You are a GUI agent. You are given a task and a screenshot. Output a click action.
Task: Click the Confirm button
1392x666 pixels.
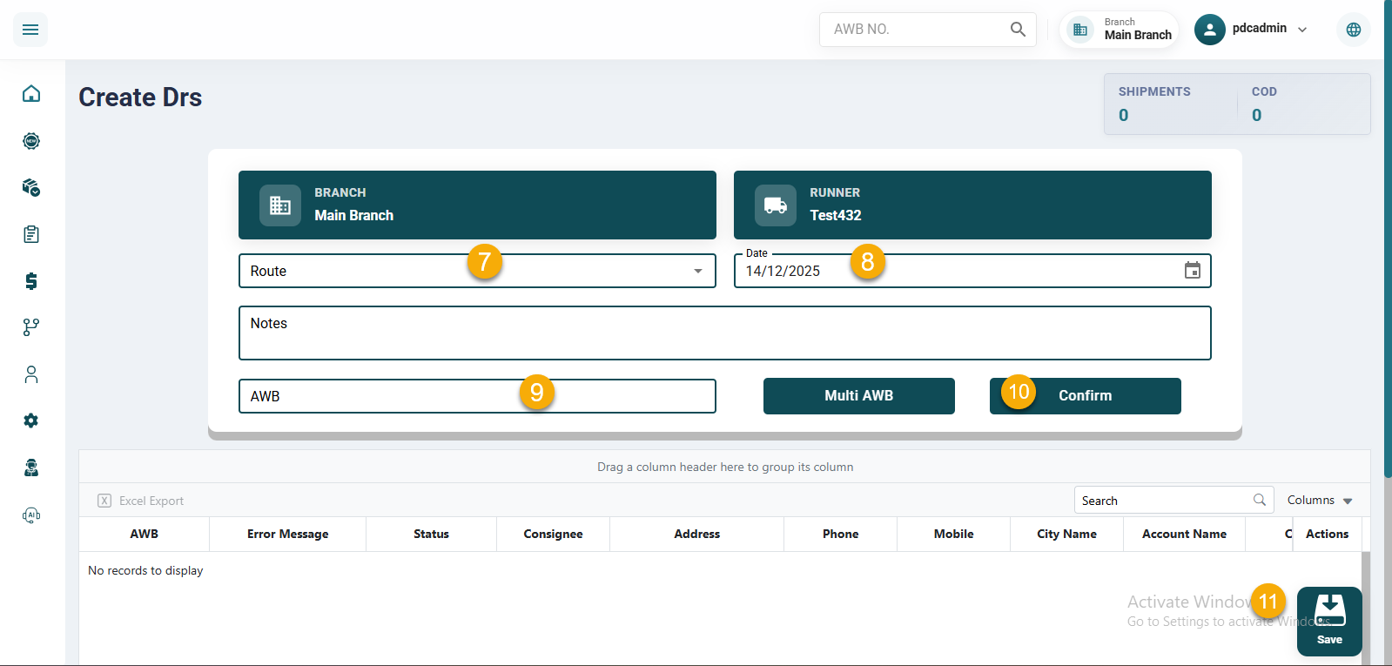1085,396
